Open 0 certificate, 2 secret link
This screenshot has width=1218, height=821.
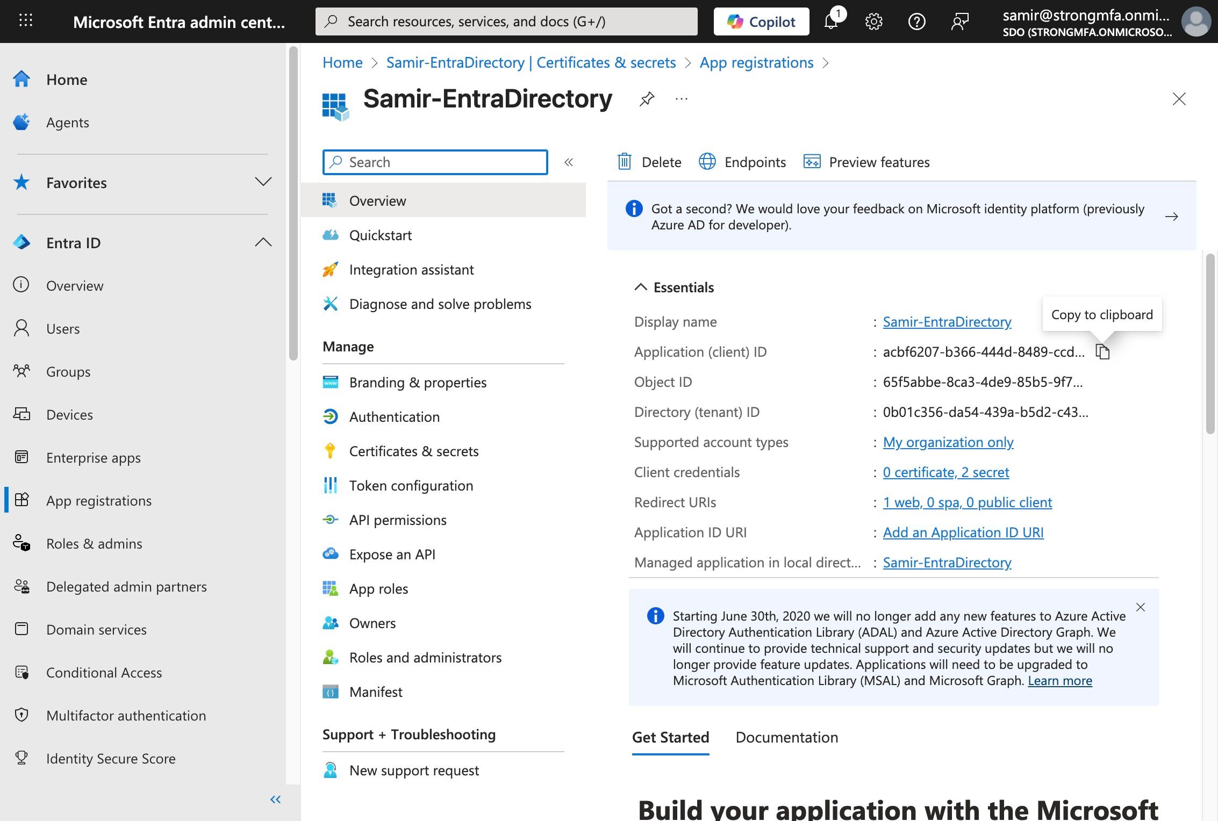pyautogui.click(x=946, y=472)
